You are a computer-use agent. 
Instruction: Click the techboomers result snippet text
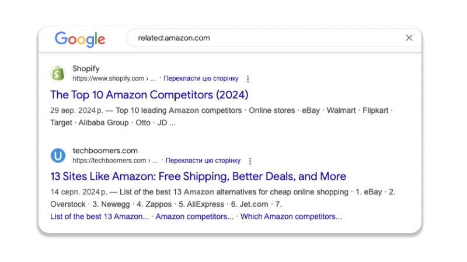pyautogui.click(x=223, y=198)
